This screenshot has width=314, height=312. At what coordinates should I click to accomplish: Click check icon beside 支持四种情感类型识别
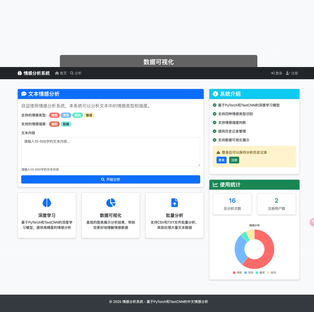pos(214,114)
